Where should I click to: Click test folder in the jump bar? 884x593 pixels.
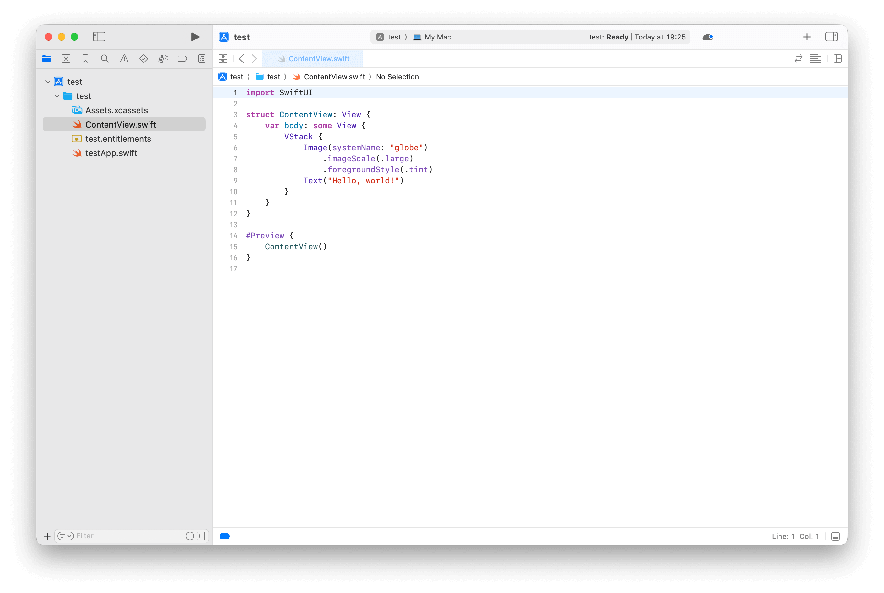pyautogui.click(x=268, y=77)
